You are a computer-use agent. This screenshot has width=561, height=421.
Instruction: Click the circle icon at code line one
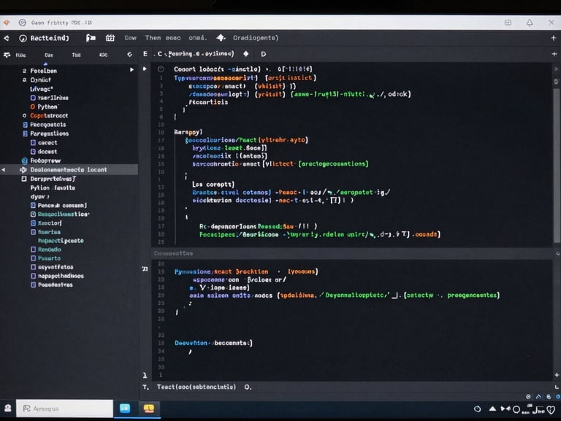click(161, 69)
